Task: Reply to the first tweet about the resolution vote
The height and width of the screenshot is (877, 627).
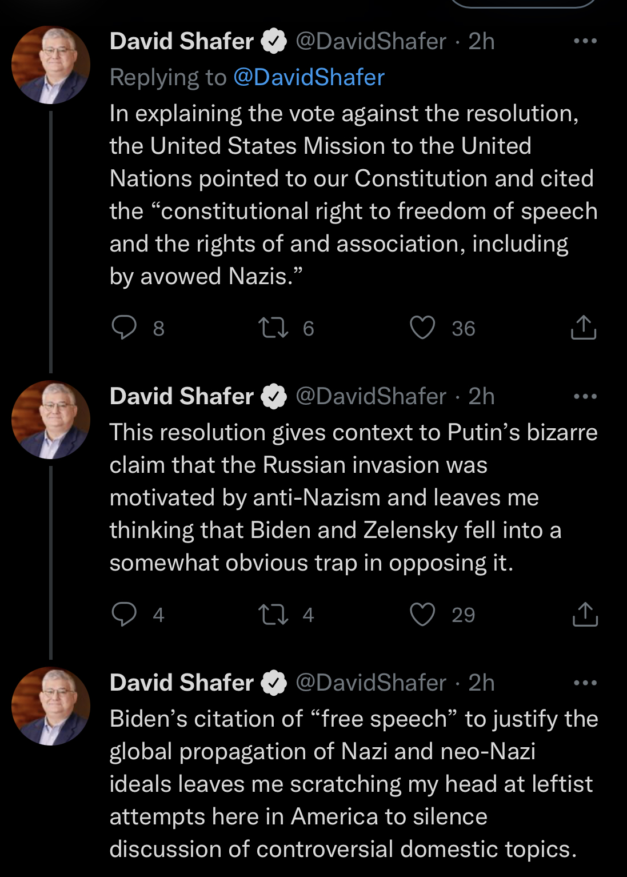Action: point(124,328)
